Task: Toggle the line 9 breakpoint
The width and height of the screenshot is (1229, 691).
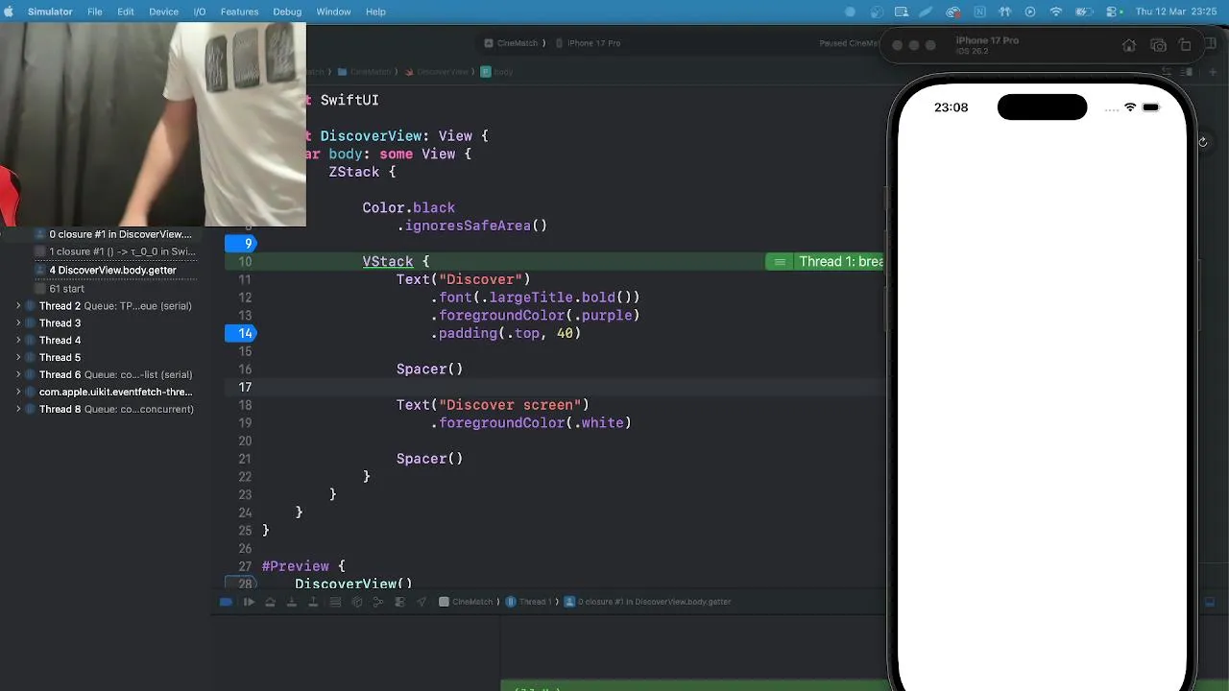Action: coord(241,244)
